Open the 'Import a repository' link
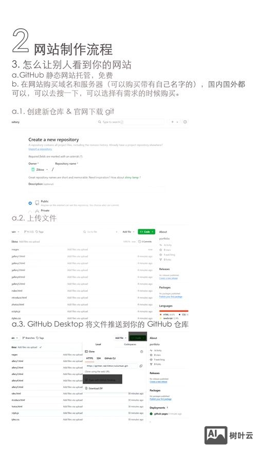 40,149
